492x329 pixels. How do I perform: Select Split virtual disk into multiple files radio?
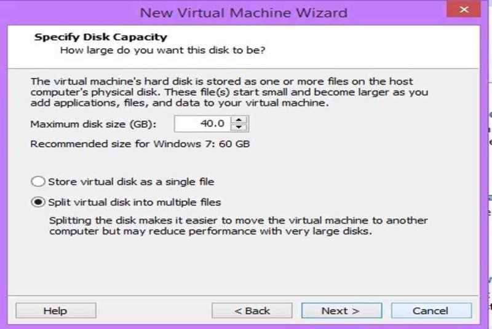point(38,202)
